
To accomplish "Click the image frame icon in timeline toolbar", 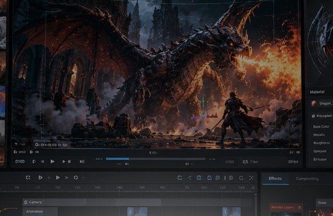I will pos(217,178).
